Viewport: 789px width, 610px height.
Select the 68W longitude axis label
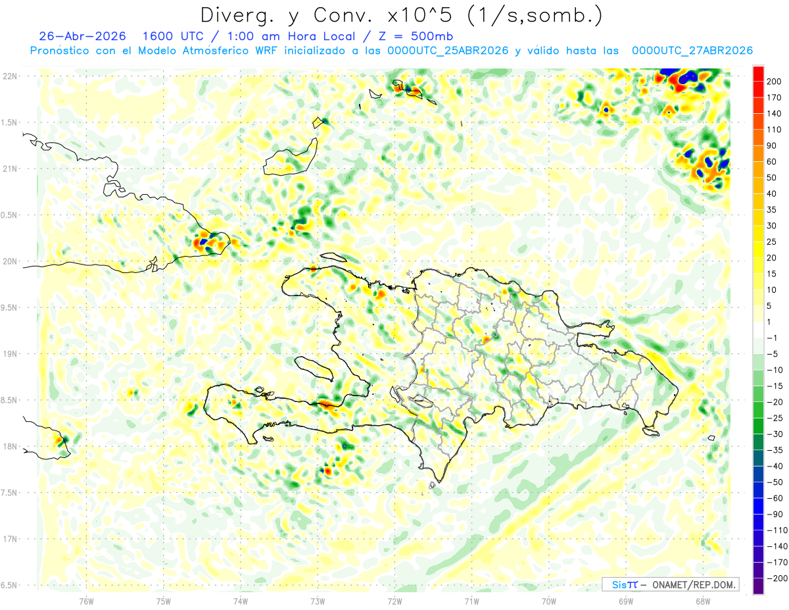tap(703, 600)
